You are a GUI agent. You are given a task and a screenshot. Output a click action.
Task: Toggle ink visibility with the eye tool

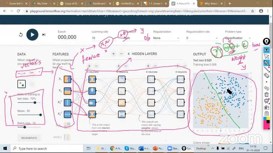pos(266,50)
